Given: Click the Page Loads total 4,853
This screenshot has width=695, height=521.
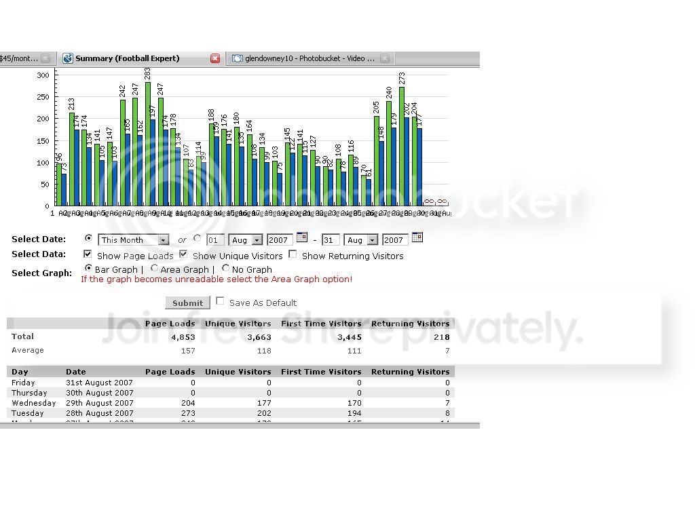Looking at the screenshot, I should click(183, 337).
